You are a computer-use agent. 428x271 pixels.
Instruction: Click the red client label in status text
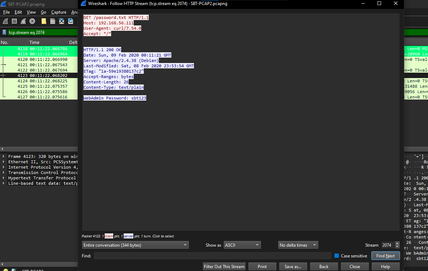109,236
